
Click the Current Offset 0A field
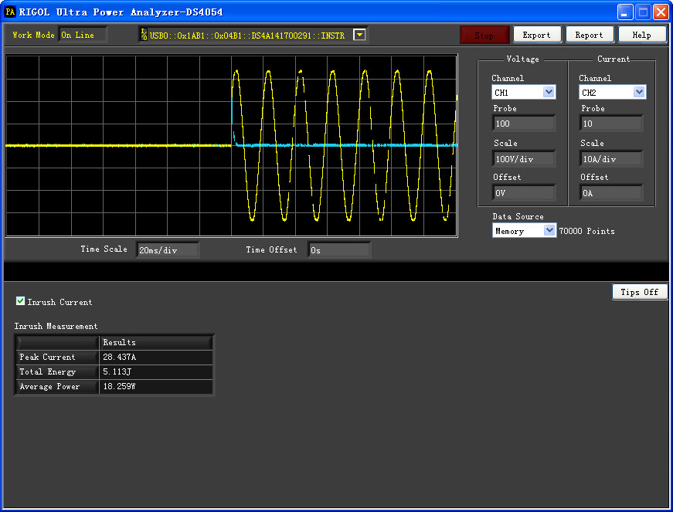pyautogui.click(x=612, y=193)
